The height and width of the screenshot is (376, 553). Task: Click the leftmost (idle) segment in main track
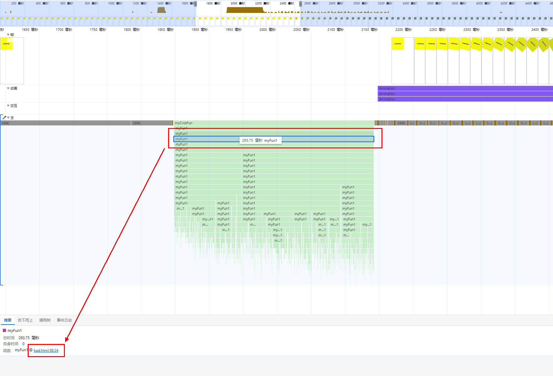(x=65, y=123)
